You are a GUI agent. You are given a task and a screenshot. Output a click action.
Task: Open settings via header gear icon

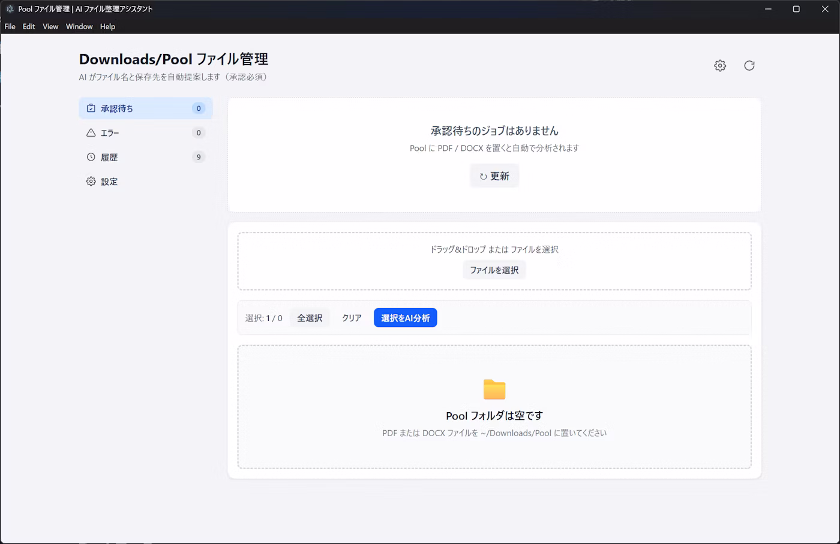coord(720,66)
